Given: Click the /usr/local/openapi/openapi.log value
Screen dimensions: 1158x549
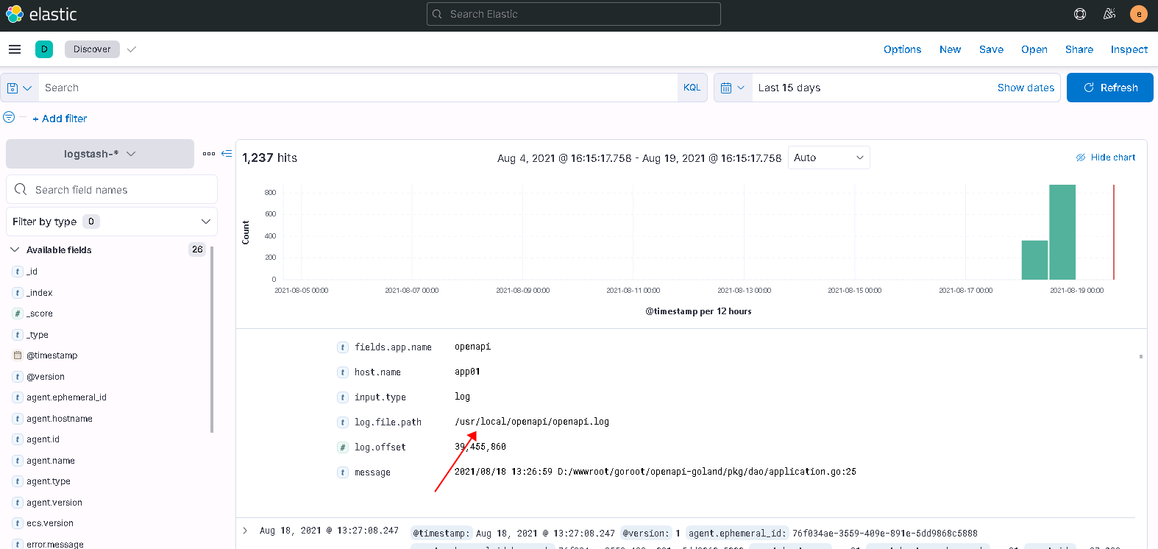Looking at the screenshot, I should (532, 422).
